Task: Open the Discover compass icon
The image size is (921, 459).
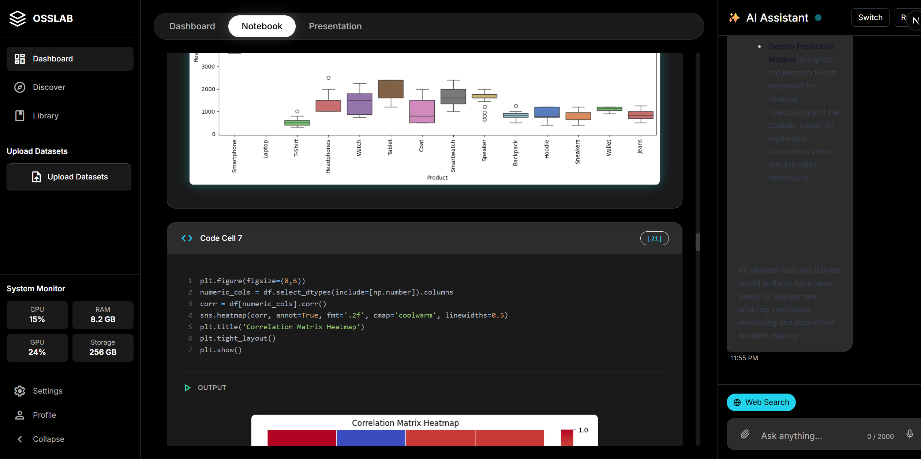Action: pos(19,87)
